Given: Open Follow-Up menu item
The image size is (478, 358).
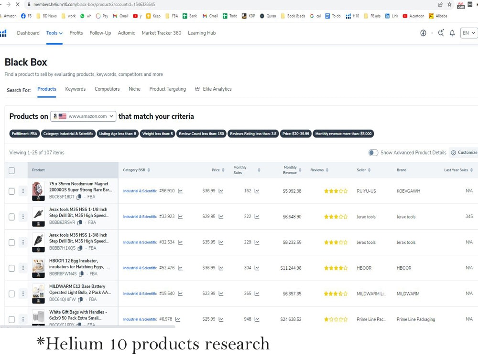Looking at the screenshot, I should pyautogui.click(x=100, y=33).
